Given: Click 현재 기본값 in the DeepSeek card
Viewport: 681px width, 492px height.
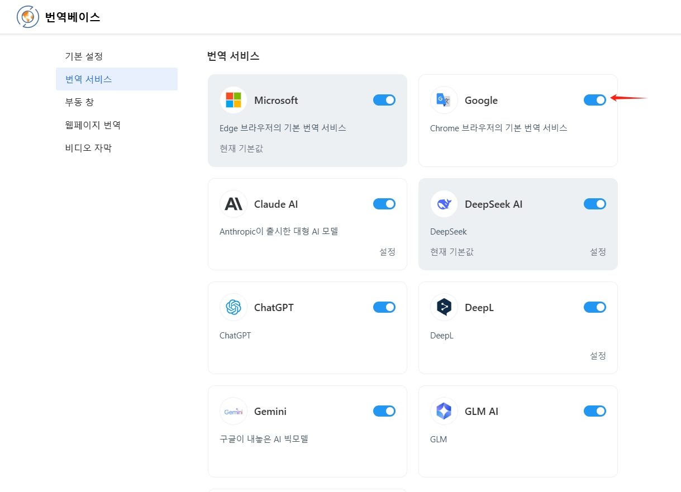Looking at the screenshot, I should 452,252.
